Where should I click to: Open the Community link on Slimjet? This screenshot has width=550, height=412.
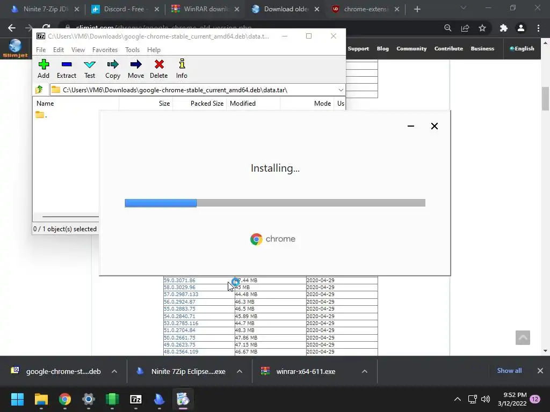tap(411, 49)
